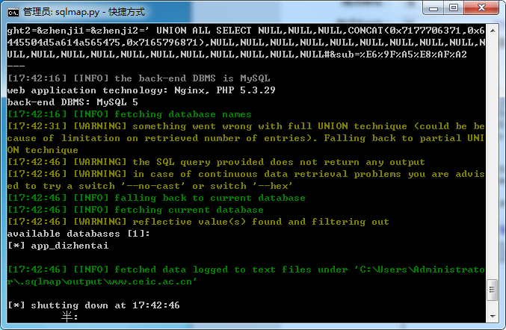
Task: Click the scrollbar down arrow
Action: point(493,316)
